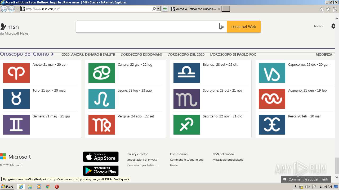Open the Acquario zodiac icon
Screen dimensions: 339x190
pyautogui.click(x=272, y=99)
